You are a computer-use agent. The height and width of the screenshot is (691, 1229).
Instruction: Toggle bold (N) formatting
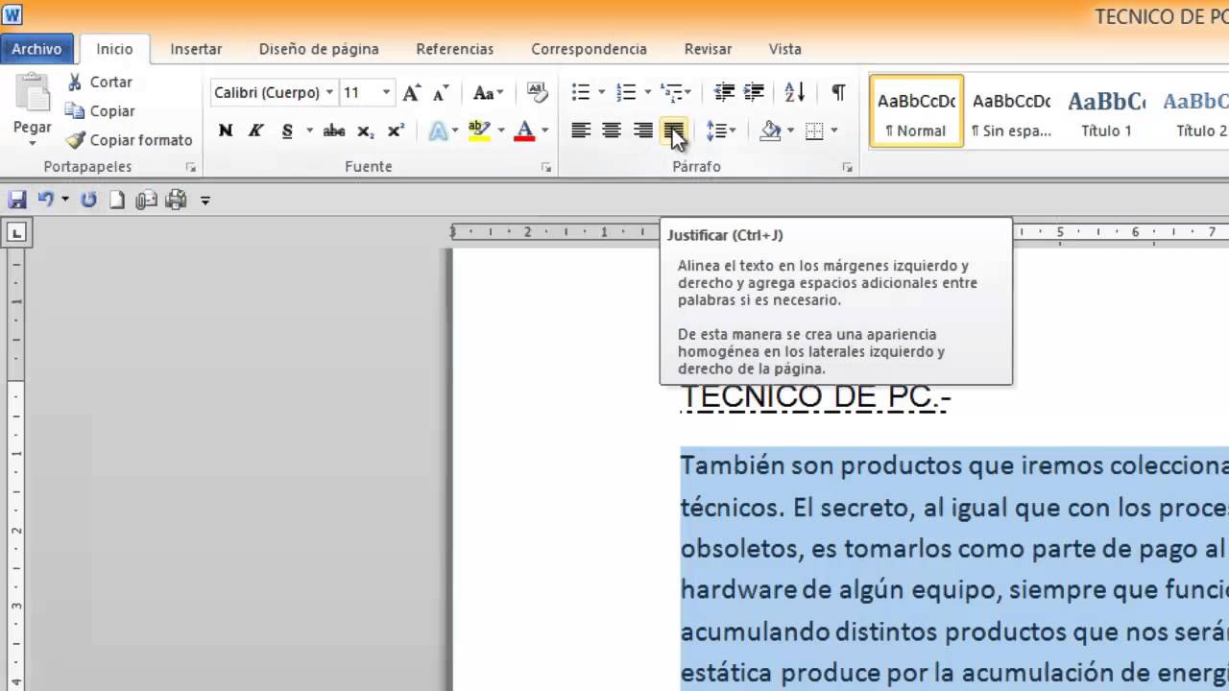(x=226, y=131)
